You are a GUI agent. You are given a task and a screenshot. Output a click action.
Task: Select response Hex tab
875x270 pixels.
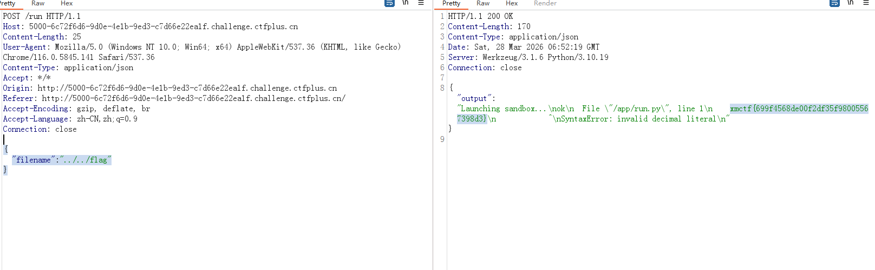[x=512, y=3]
